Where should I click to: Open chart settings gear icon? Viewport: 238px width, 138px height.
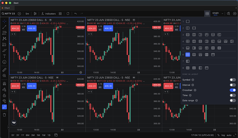click(235, 14)
